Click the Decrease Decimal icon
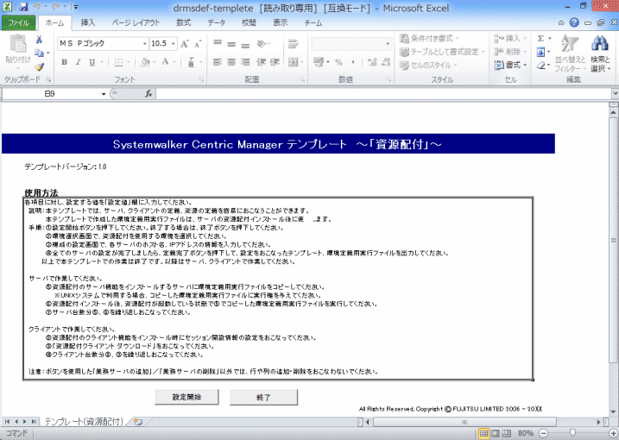Viewport: 619px width, 440px height. coord(386,62)
